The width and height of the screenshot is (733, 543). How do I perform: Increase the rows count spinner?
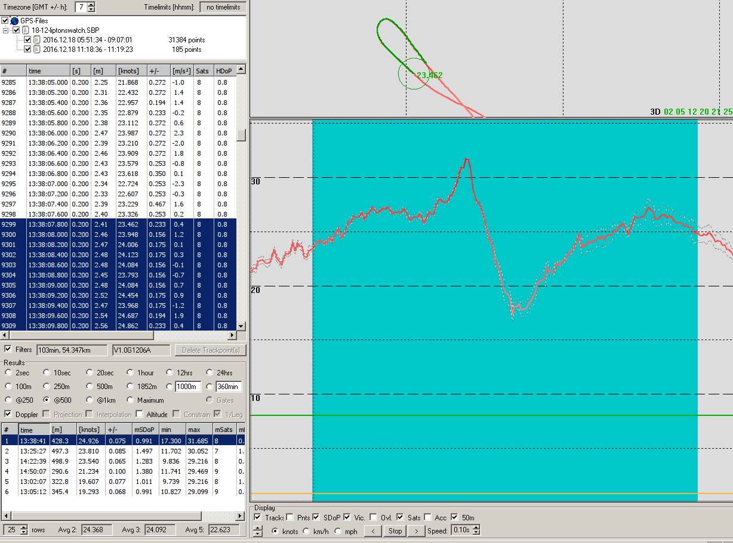coord(24,527)
